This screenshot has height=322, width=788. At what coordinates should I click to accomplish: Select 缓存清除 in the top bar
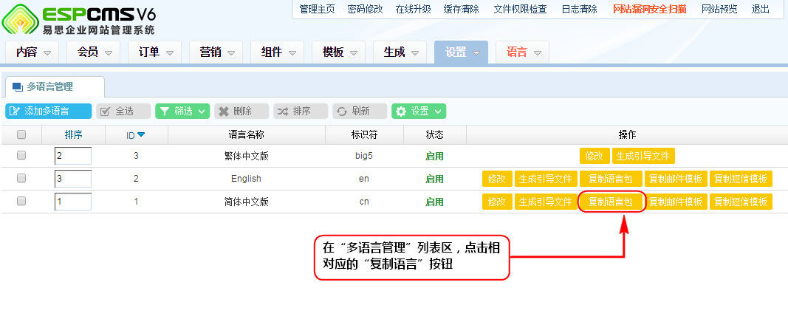coord(462,9)
